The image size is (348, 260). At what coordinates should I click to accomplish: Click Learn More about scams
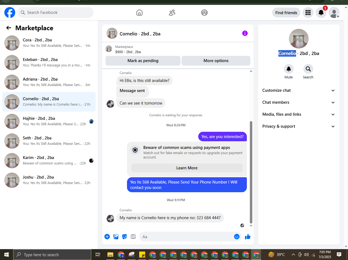(x=187, y=168)
